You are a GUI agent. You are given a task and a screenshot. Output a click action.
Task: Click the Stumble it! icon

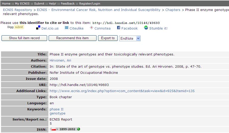(x=146, y=27)
